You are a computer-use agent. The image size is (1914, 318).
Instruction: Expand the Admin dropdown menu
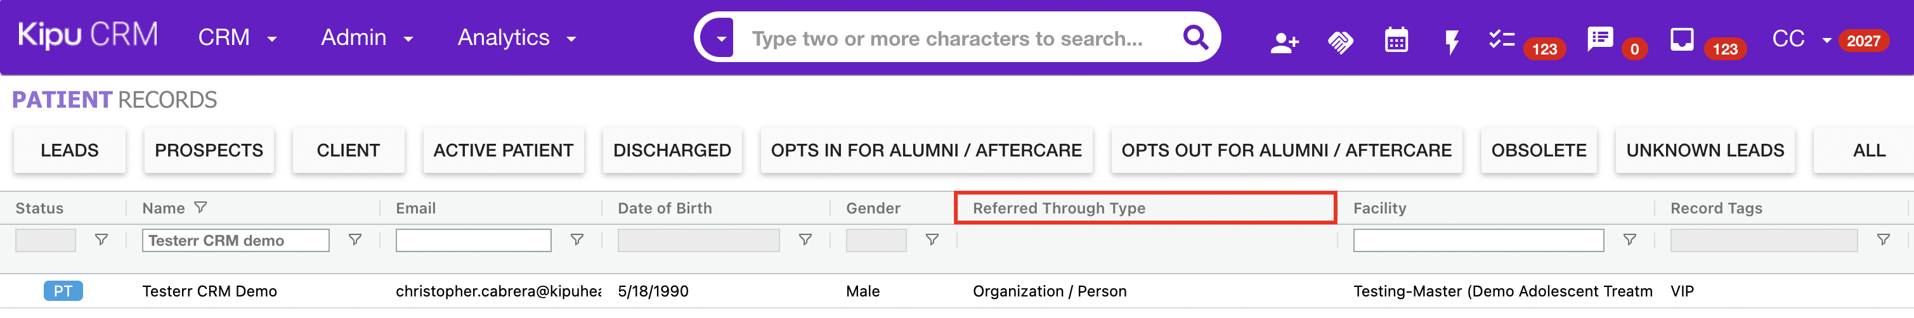367,38
